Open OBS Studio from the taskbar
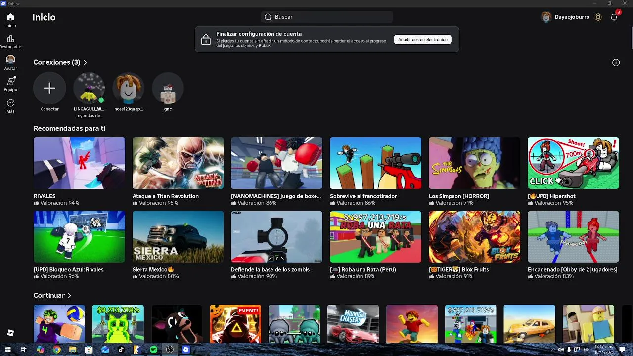 point(170,350)
